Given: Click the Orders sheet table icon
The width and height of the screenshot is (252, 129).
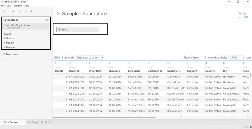Looking at the screenshot, I should (4, 38).
